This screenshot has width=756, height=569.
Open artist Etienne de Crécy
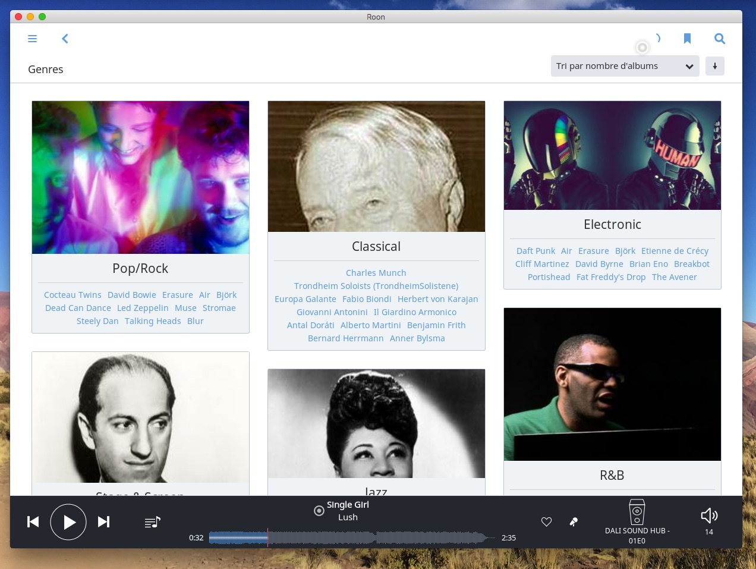(x=675, y=251)
